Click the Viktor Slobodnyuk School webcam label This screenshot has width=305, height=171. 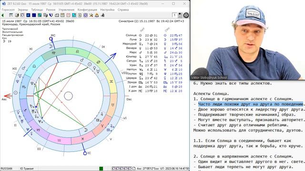(x=209, y=77)
